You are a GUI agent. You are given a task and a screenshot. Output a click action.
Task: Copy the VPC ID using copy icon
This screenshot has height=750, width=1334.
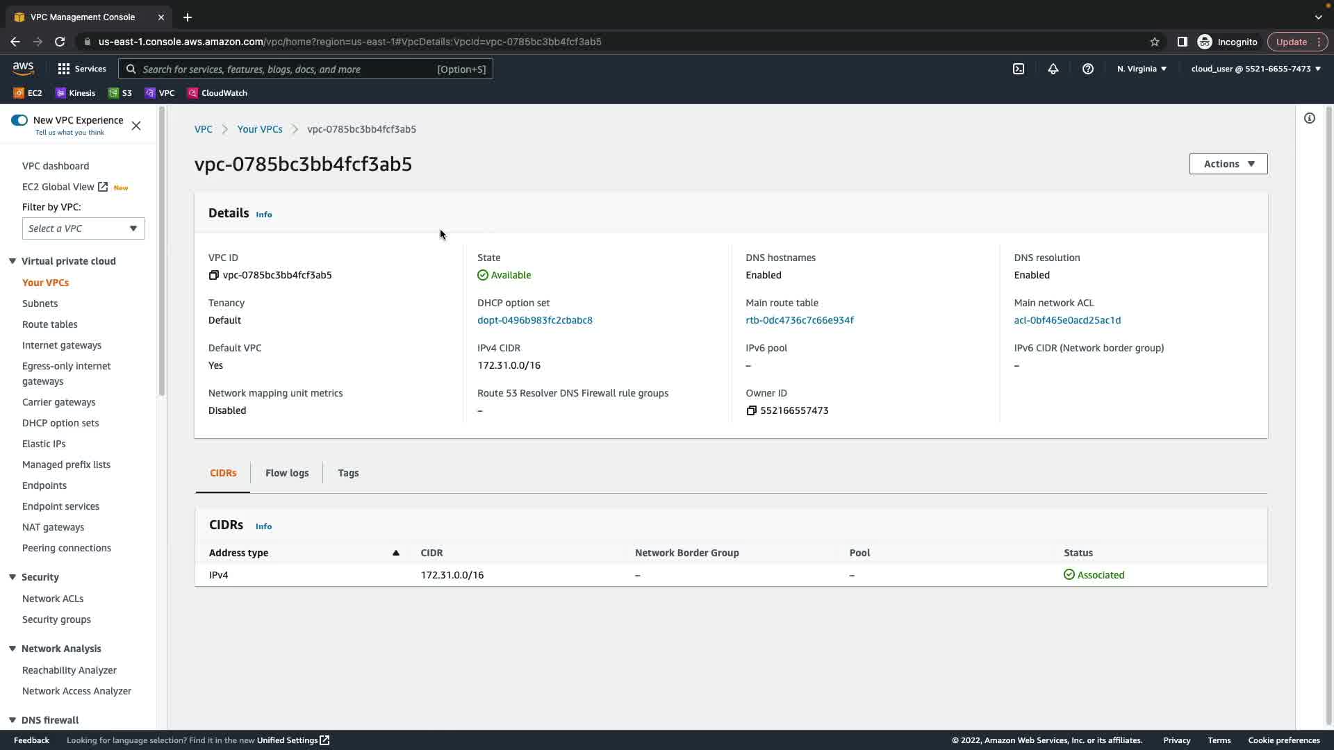pos(214,275)
